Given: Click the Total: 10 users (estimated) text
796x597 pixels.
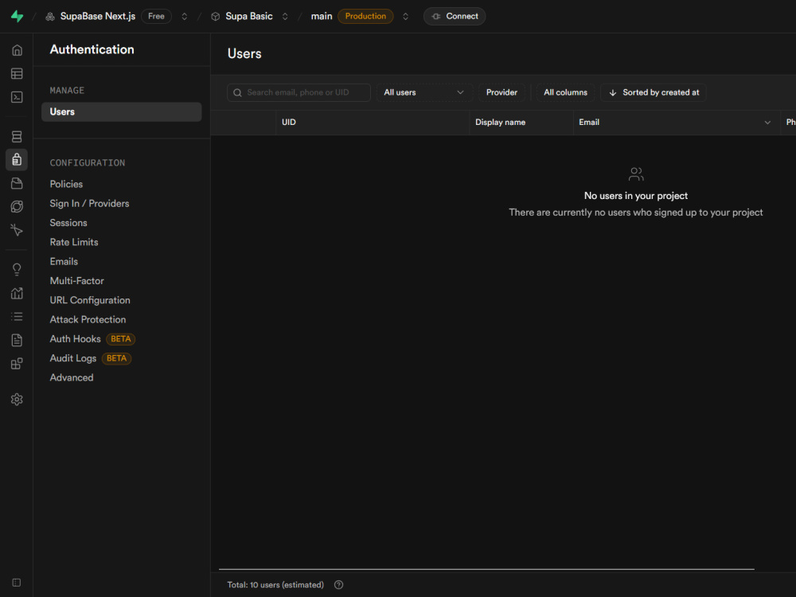Looking at the screenshot, I should (275, 585).
